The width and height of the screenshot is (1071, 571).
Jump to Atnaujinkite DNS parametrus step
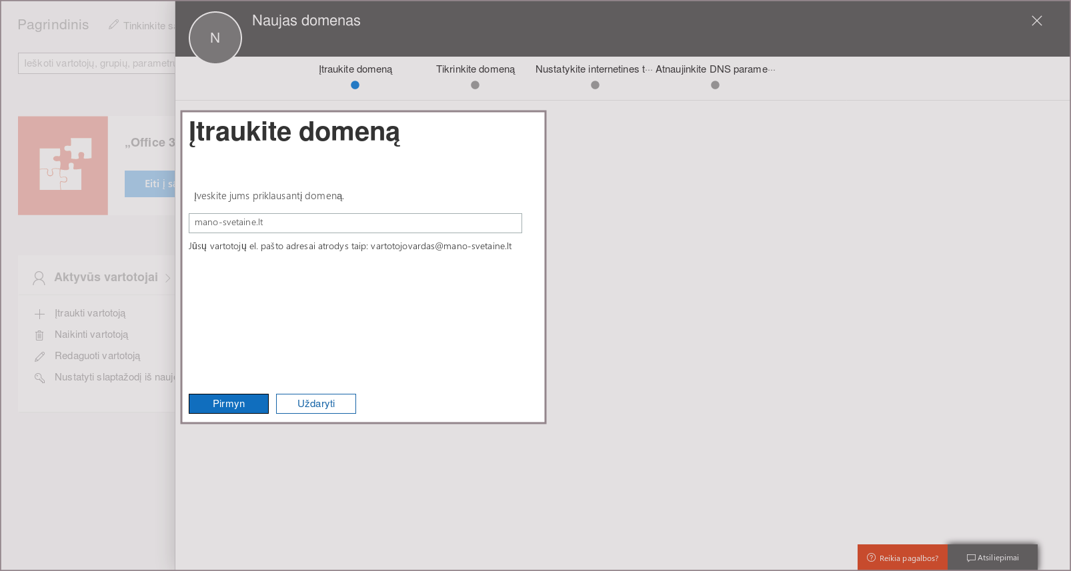click(715, 85)
